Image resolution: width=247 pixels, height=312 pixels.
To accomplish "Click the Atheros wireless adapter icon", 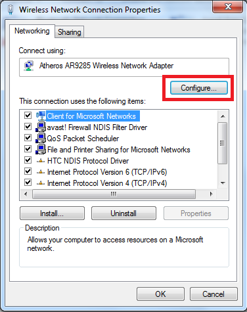I will [x=29, y=66].
